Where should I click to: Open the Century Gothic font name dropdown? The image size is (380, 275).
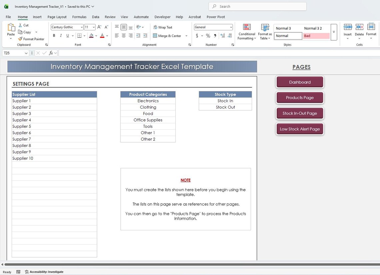pyautogui.click(x=82, y=27)
